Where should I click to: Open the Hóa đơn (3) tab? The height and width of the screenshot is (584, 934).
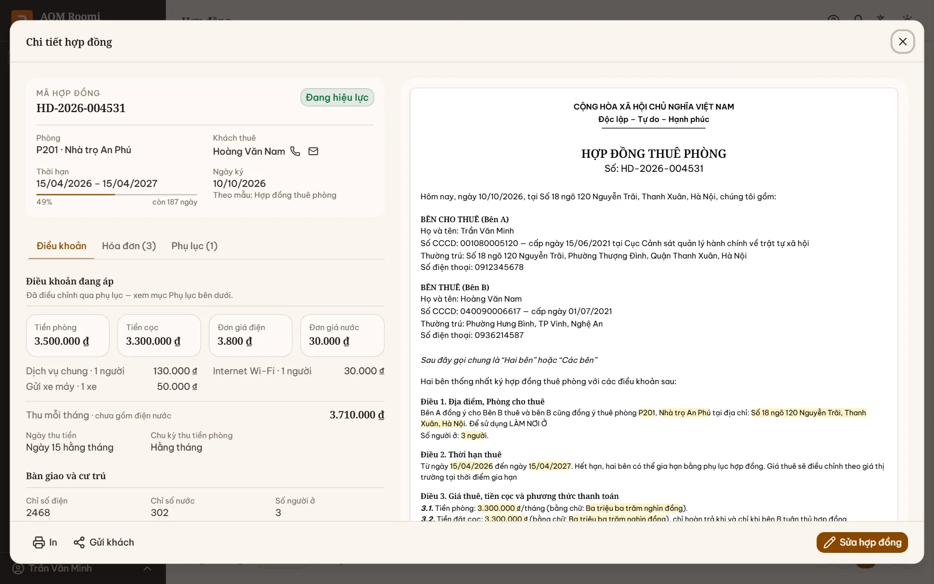[129, 246]
